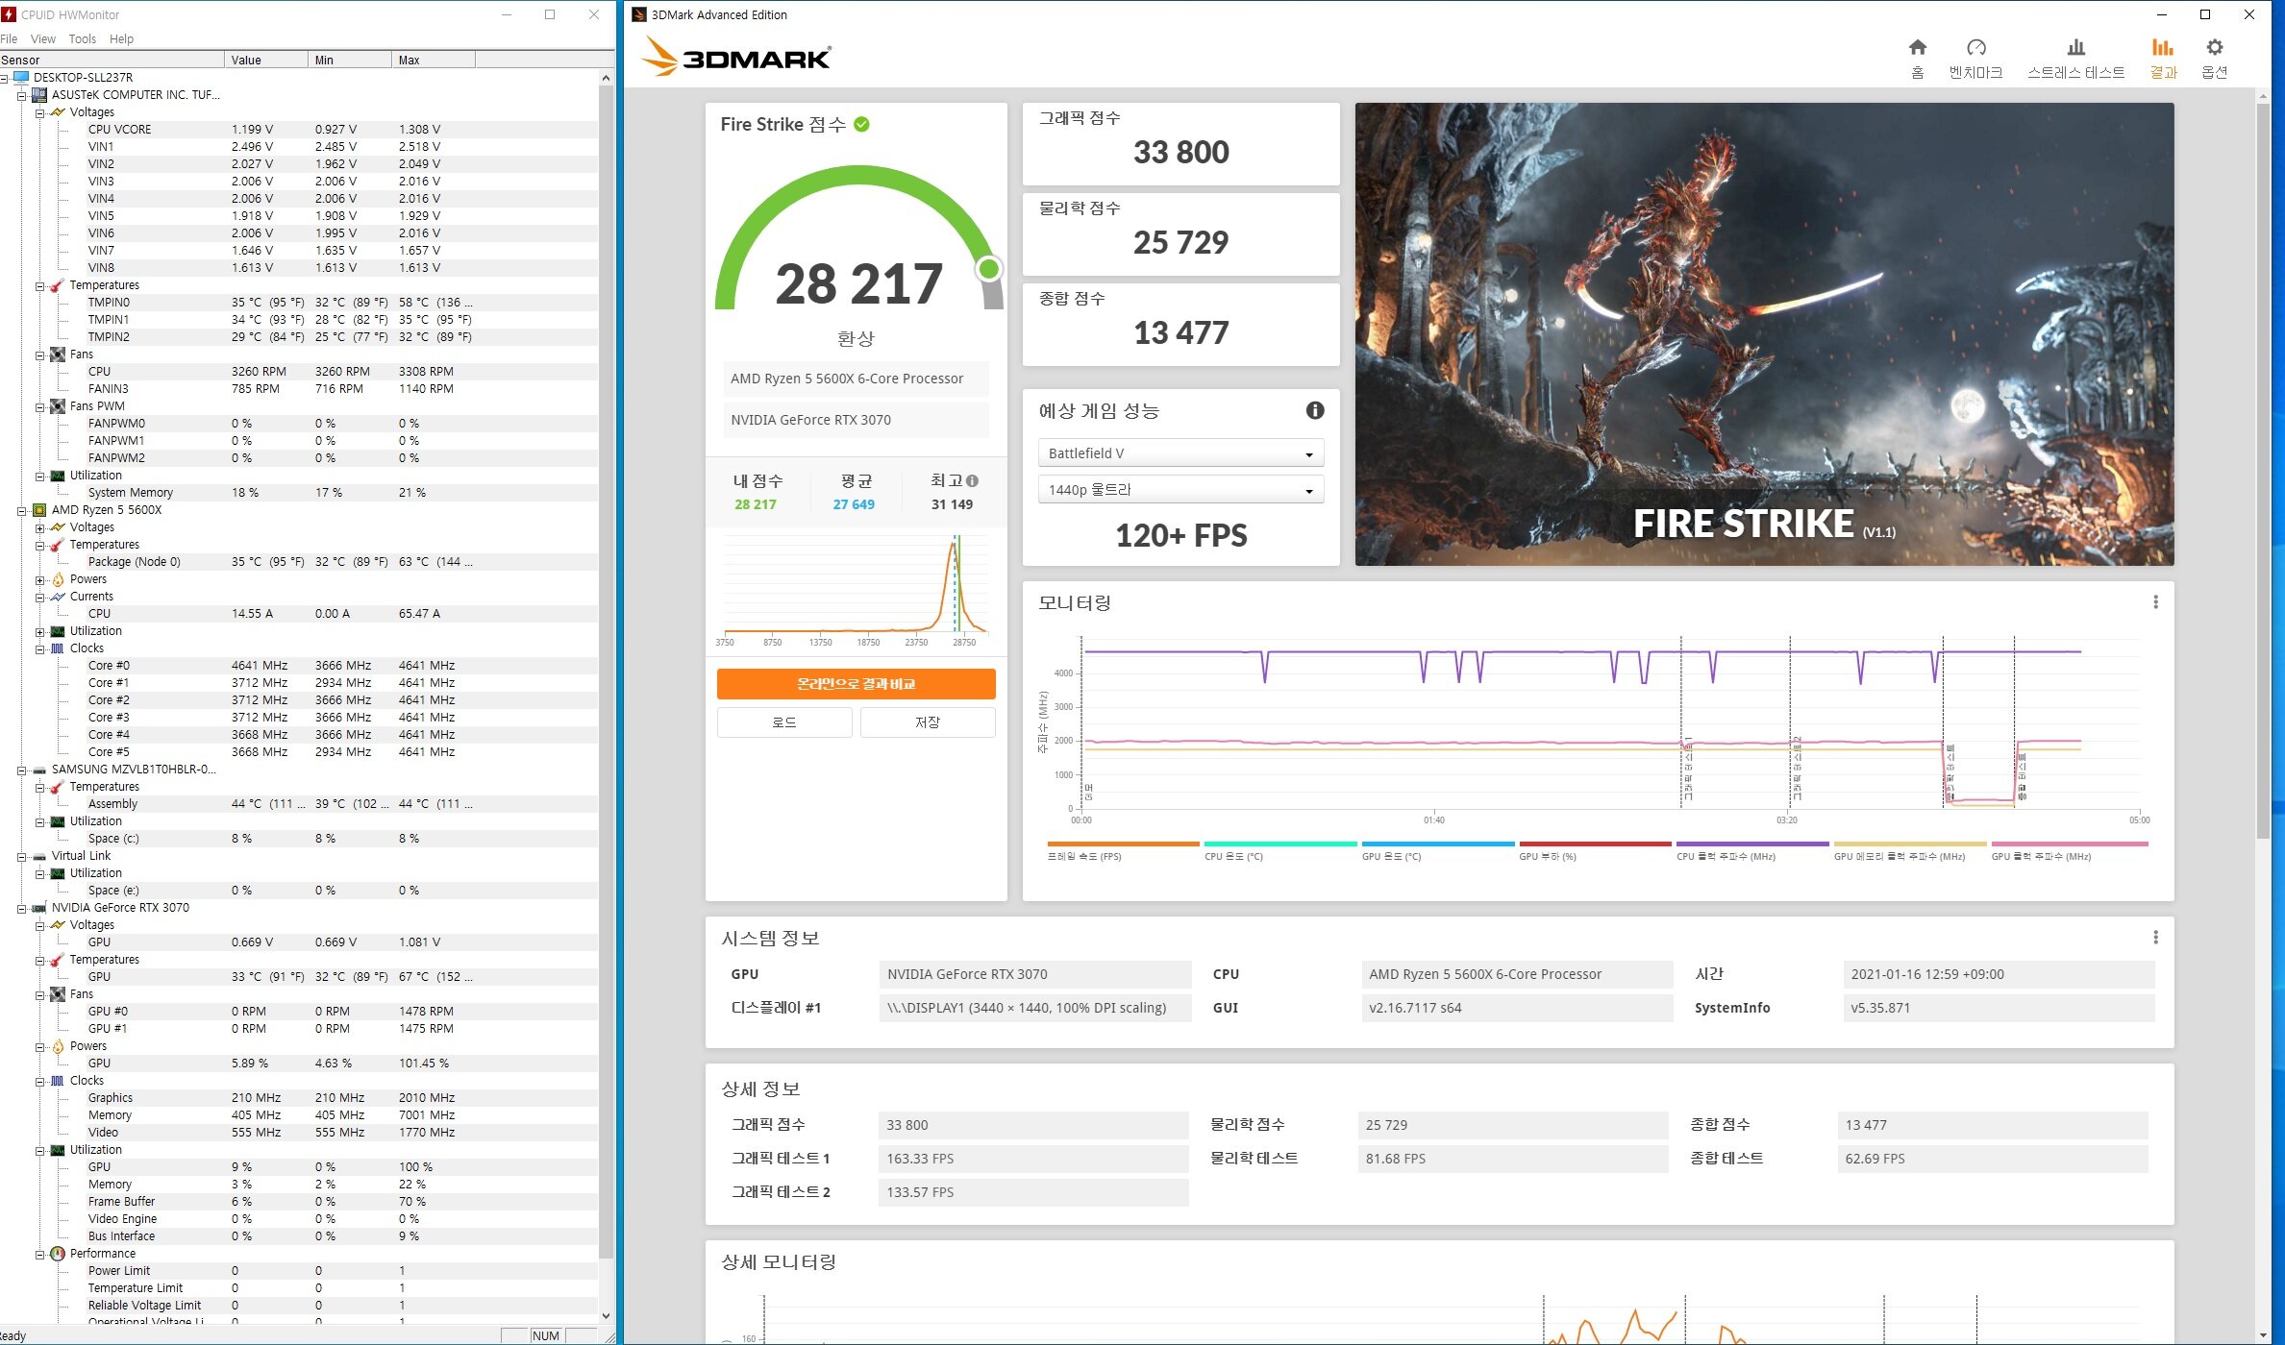Click the info icon beside estimated game performance
Screen dimensions: 2285x1345
[x=1314, y=411]
